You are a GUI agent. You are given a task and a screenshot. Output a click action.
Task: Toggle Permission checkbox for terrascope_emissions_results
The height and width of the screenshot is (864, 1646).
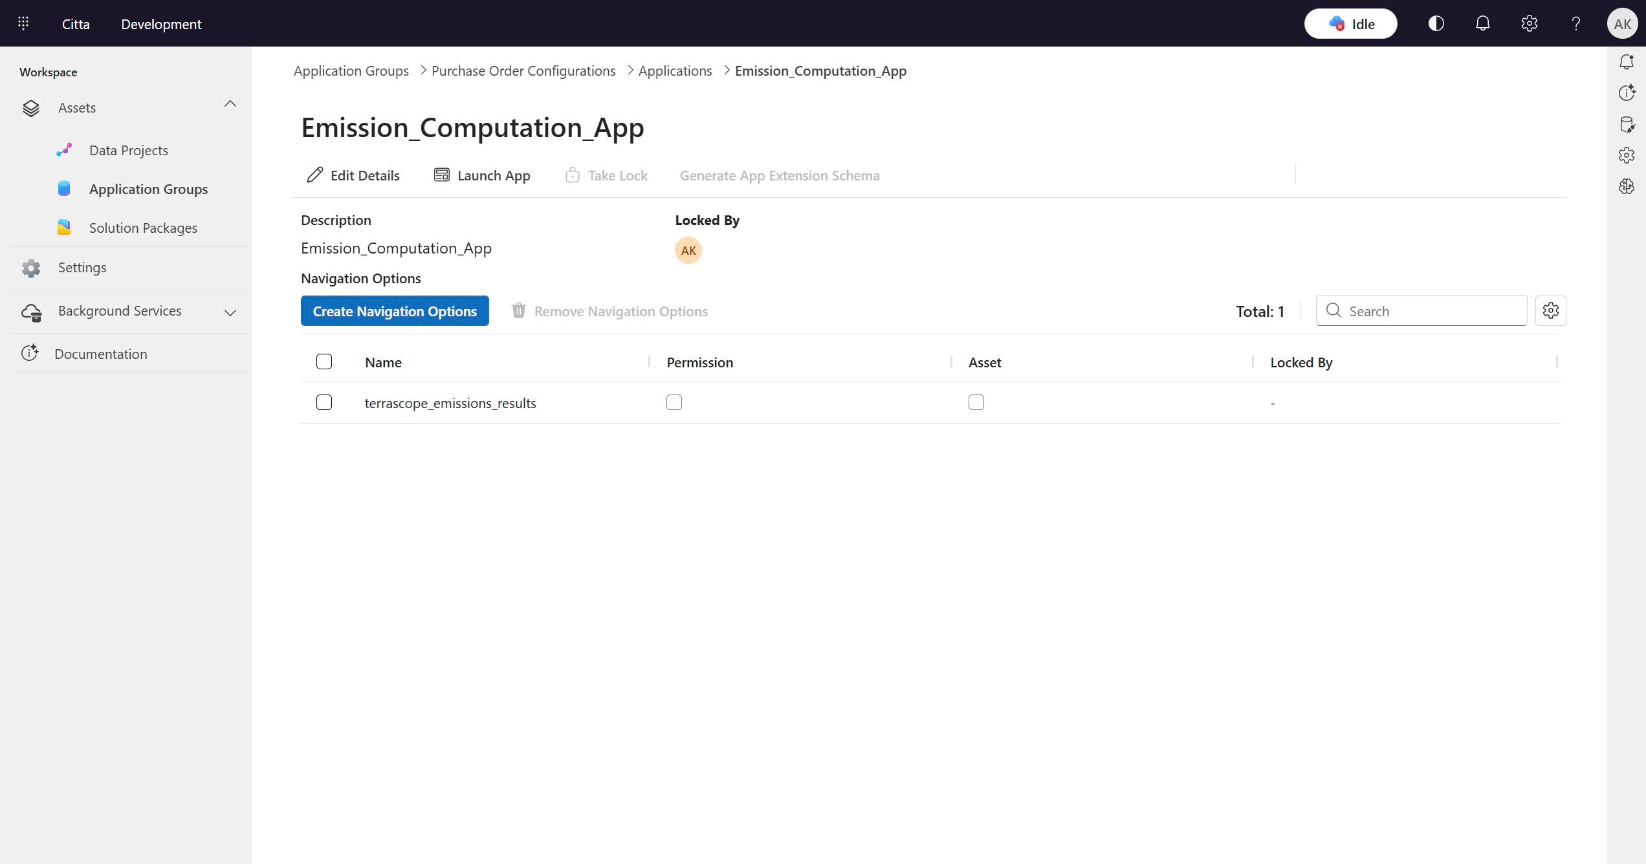[x=674, y=402]
